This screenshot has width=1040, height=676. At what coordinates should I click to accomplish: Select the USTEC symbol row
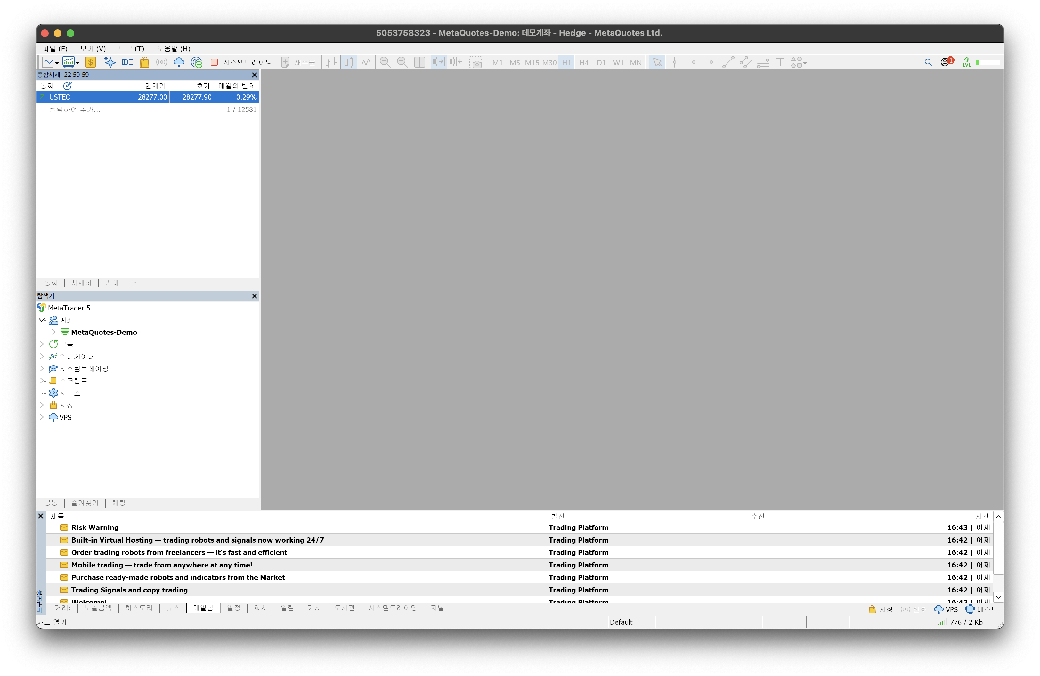point(148,97)
